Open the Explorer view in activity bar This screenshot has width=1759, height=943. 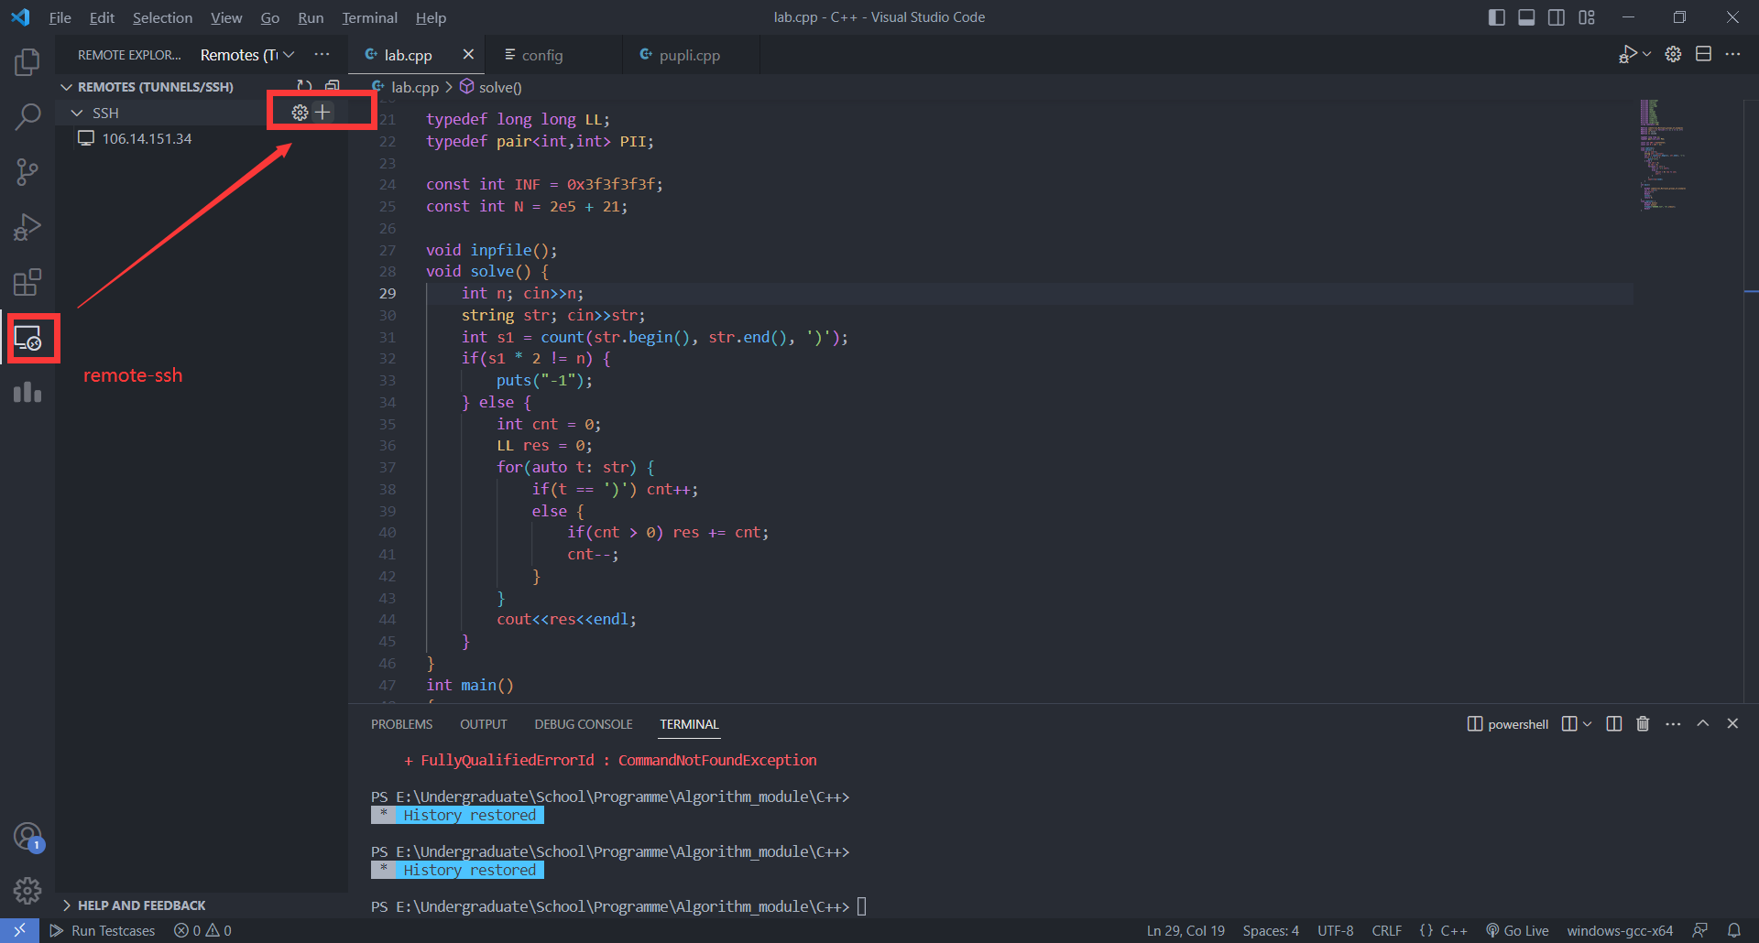tap(27, 62)
